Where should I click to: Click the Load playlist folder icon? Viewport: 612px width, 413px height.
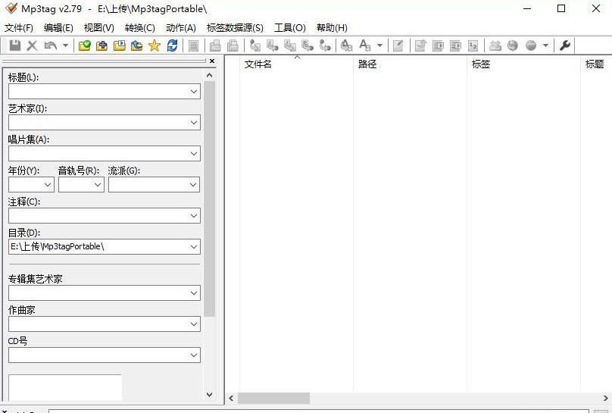tap(120, 45)
